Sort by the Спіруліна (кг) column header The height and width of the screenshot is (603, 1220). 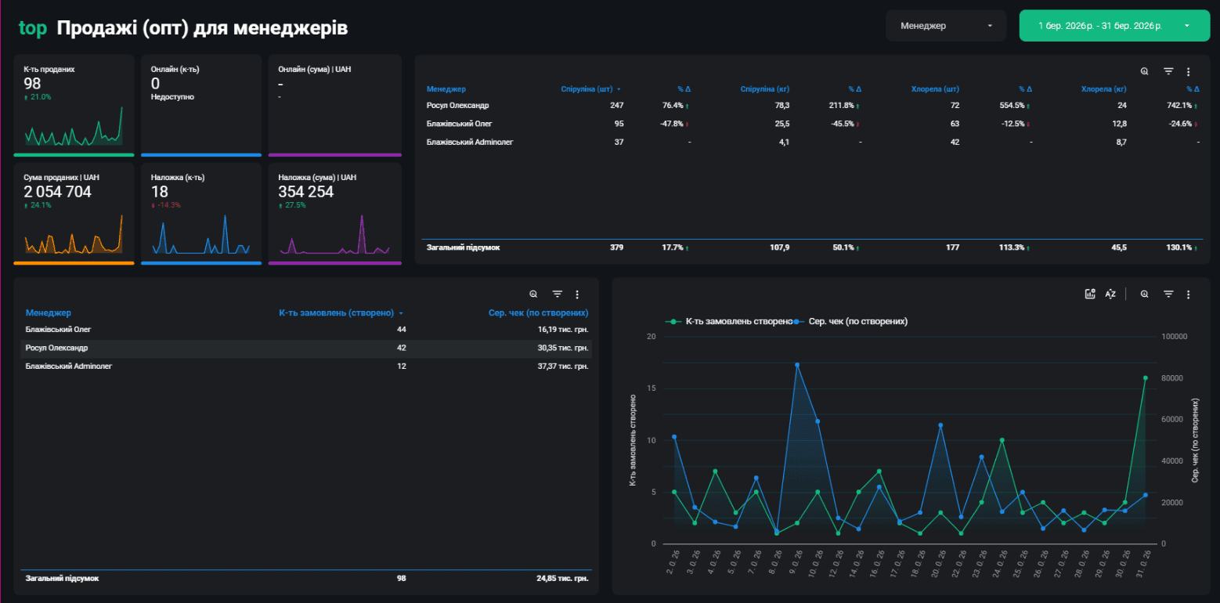click(765, 89)
